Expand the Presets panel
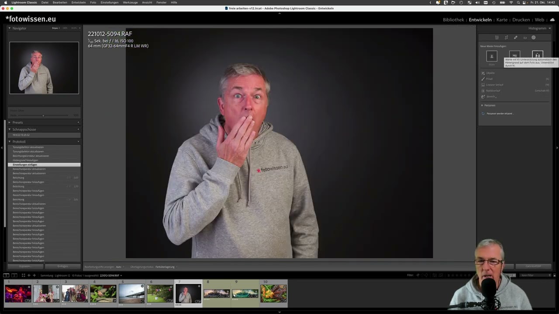The height and width of the screenshot is (314, 559). pyautogui.click(x=10, y=123)
